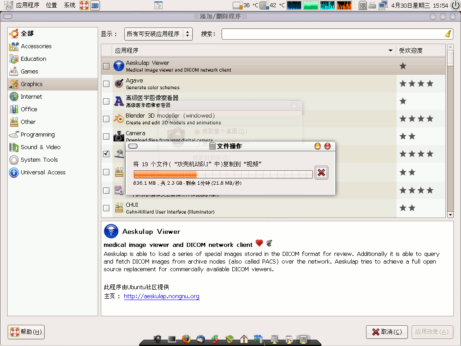The image size is (461, 346).
Task: Cancel the file copy with the red X button
Action: coord(321,173)
